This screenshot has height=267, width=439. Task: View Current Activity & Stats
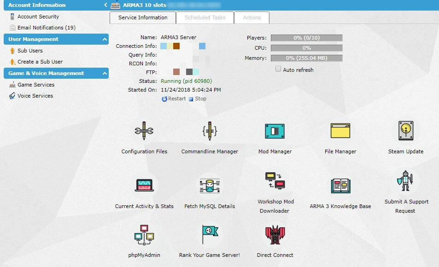pos(144,186)
